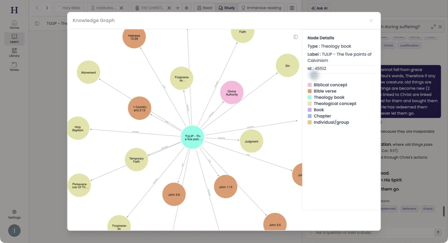The image size is (448, 243).
Task: Switch to THE CHRISTI... tab
Action: click(x=149, y=8)
